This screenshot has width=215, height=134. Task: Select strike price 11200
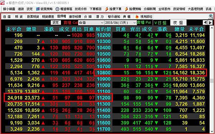104,98
